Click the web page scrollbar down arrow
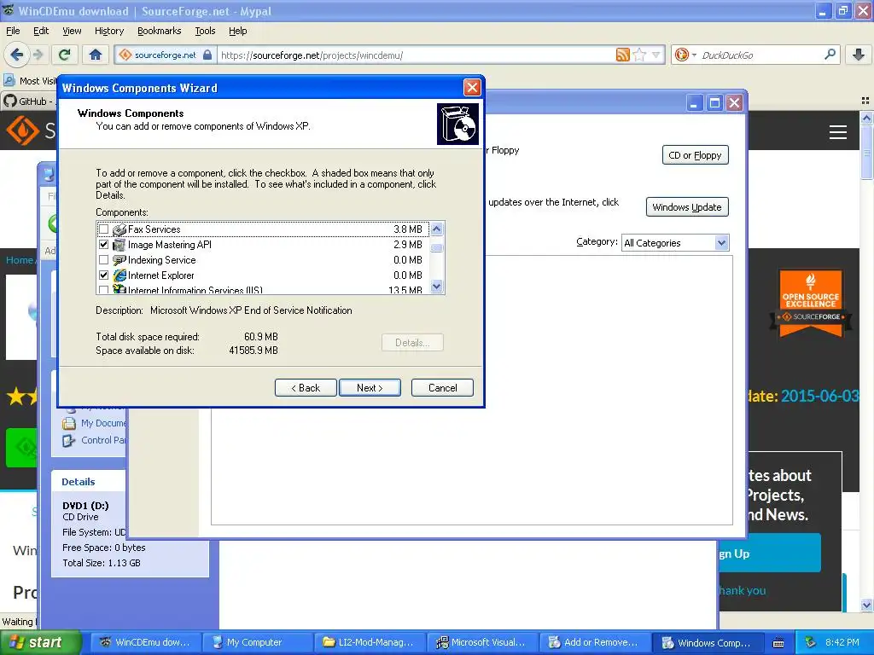This screenshot has width=874, height=655. (x=866, y=605)
